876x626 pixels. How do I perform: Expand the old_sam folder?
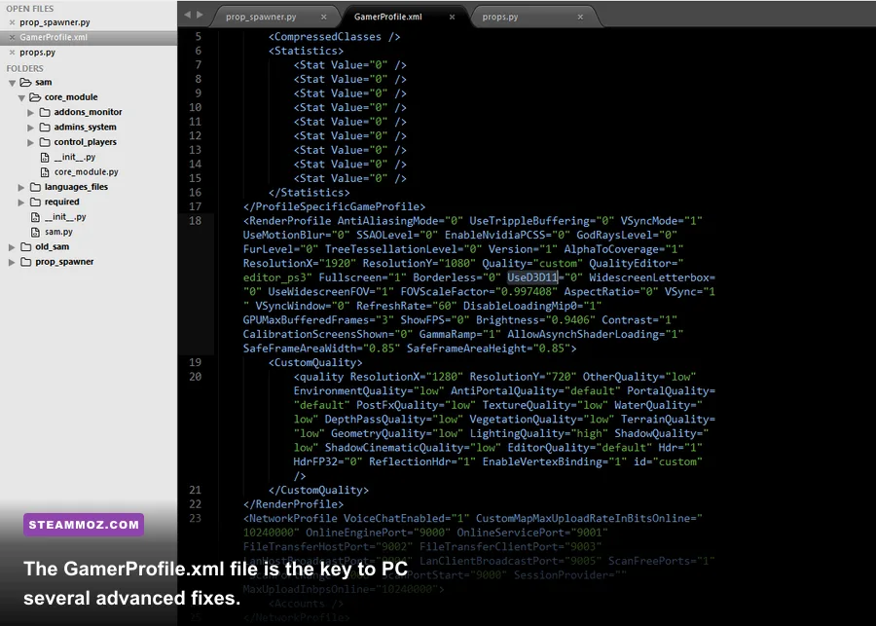pyautogui.click(x=12, y=247)
